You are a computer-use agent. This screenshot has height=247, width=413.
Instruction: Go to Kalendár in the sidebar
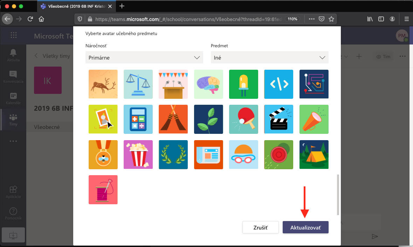pos(13,98)
